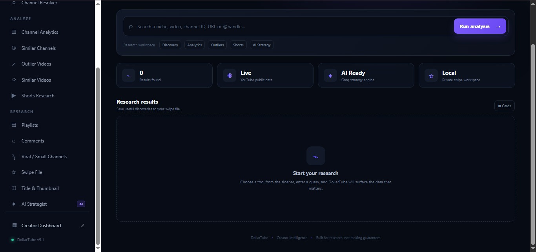Click the Playlists list icon

click(14, 125)
